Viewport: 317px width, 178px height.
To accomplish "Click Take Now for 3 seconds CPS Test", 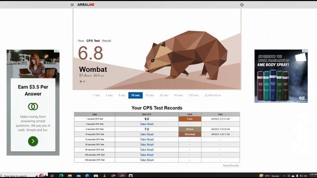I will [x=147, y=124].
